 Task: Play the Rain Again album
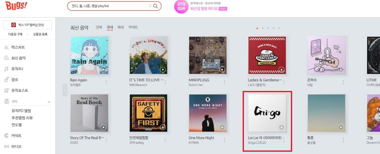tap(104, 70)
